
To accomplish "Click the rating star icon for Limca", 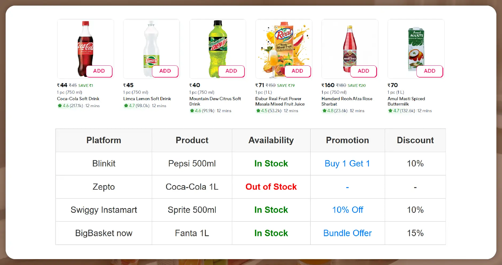I will pos(126,106).
